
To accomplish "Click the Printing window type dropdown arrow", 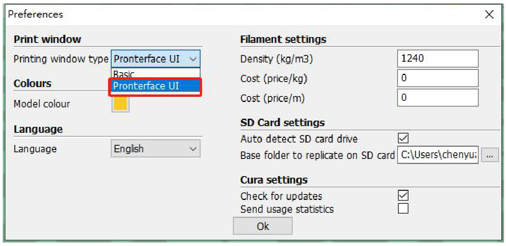I will pos(193,59).
